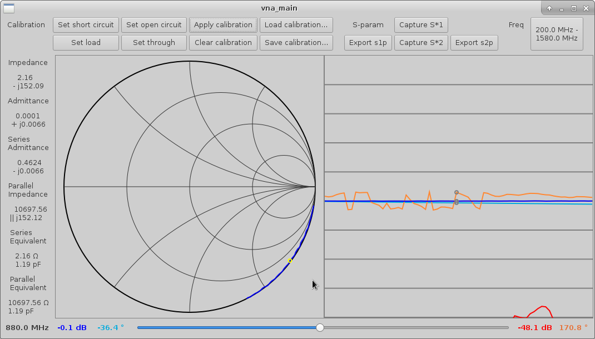Click Apply calibration
This screenshot has width=595, height=339.
pos(223,25)
